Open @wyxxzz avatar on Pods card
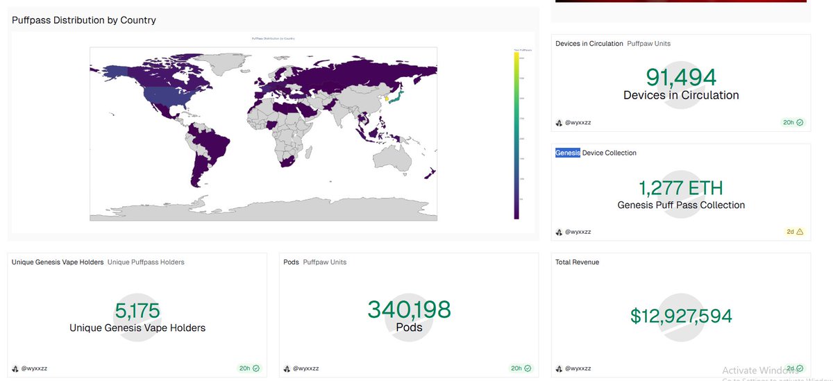This screenshot has width=833, height=381. [x=287, y=369]
